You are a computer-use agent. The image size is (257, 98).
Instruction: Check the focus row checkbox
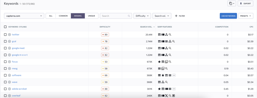pyautogui.click(x=5, y=62)
